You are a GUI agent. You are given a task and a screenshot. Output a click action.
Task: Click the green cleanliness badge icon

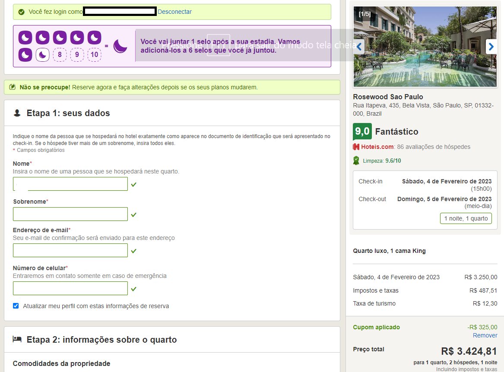(356, 161)
